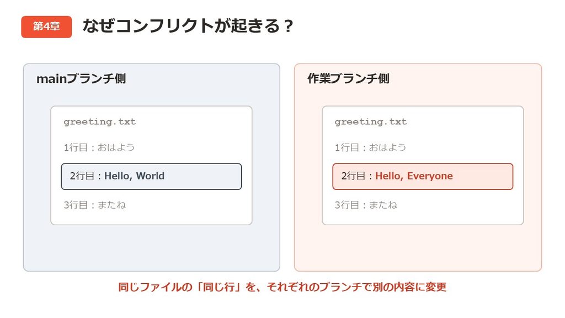Click the red caption text below panels
Viewport: 565px width, 318px height.
point(282,287)
